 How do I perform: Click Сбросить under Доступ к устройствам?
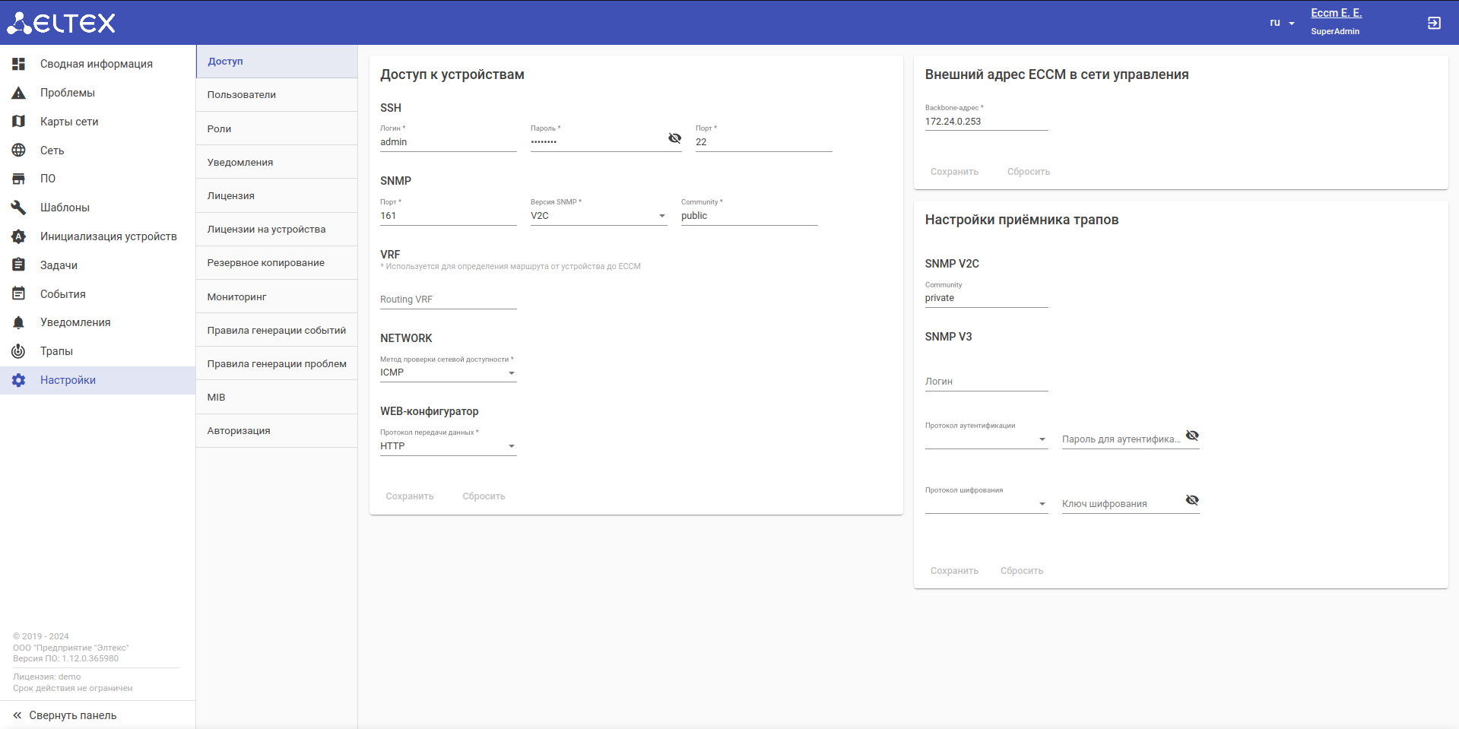click(484, 496)
